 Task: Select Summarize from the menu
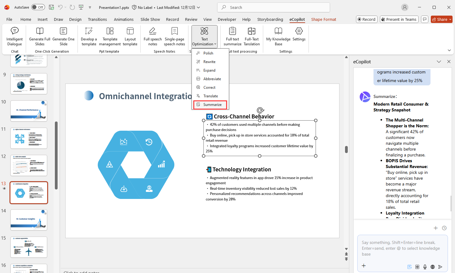[x=212, y=105]
